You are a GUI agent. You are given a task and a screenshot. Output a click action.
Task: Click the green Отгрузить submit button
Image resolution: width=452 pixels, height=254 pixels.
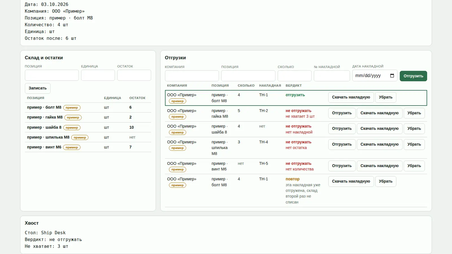(413, 76)
